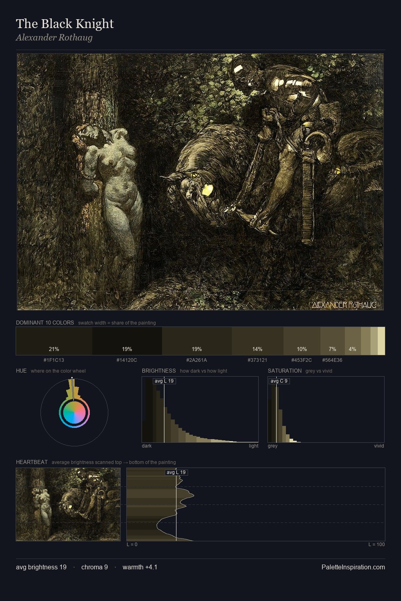Image resolution: width=401 pixels, height=601 pixels.
Task: Select the 7% swatch #564E36
Action: tap(332, 341)
